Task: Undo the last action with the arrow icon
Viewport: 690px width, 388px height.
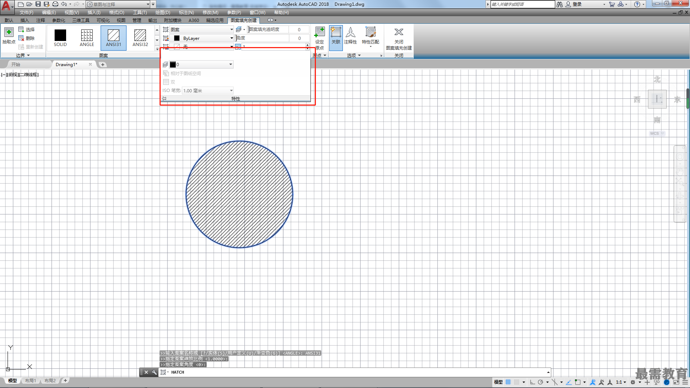Action: pos(64,4)
